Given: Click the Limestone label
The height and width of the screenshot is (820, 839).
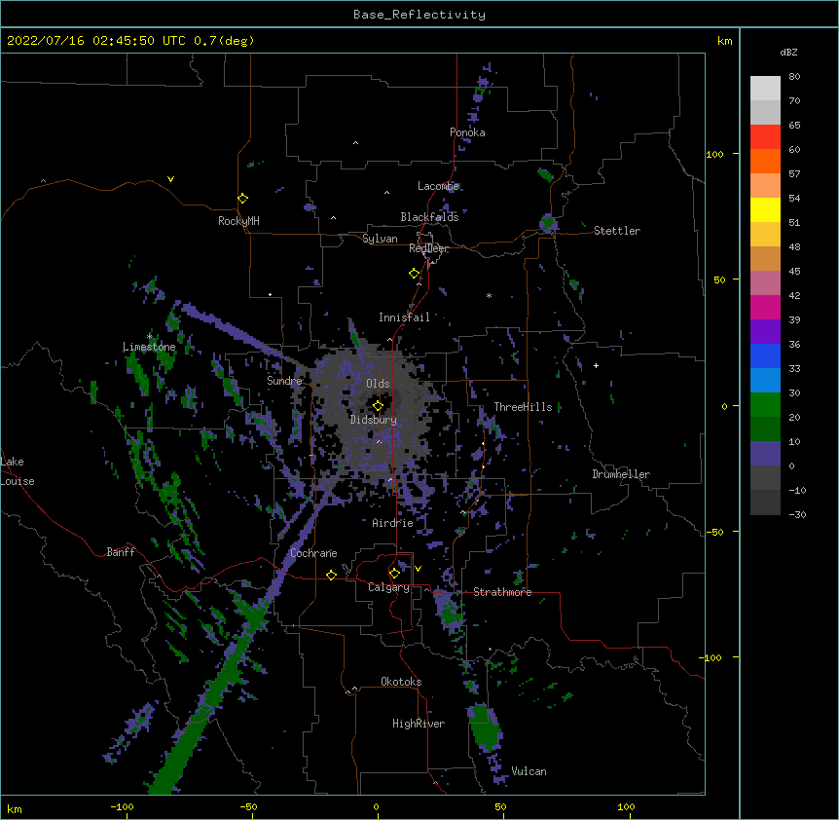Looking at the screenshot, I should click(x=149, y=347).
